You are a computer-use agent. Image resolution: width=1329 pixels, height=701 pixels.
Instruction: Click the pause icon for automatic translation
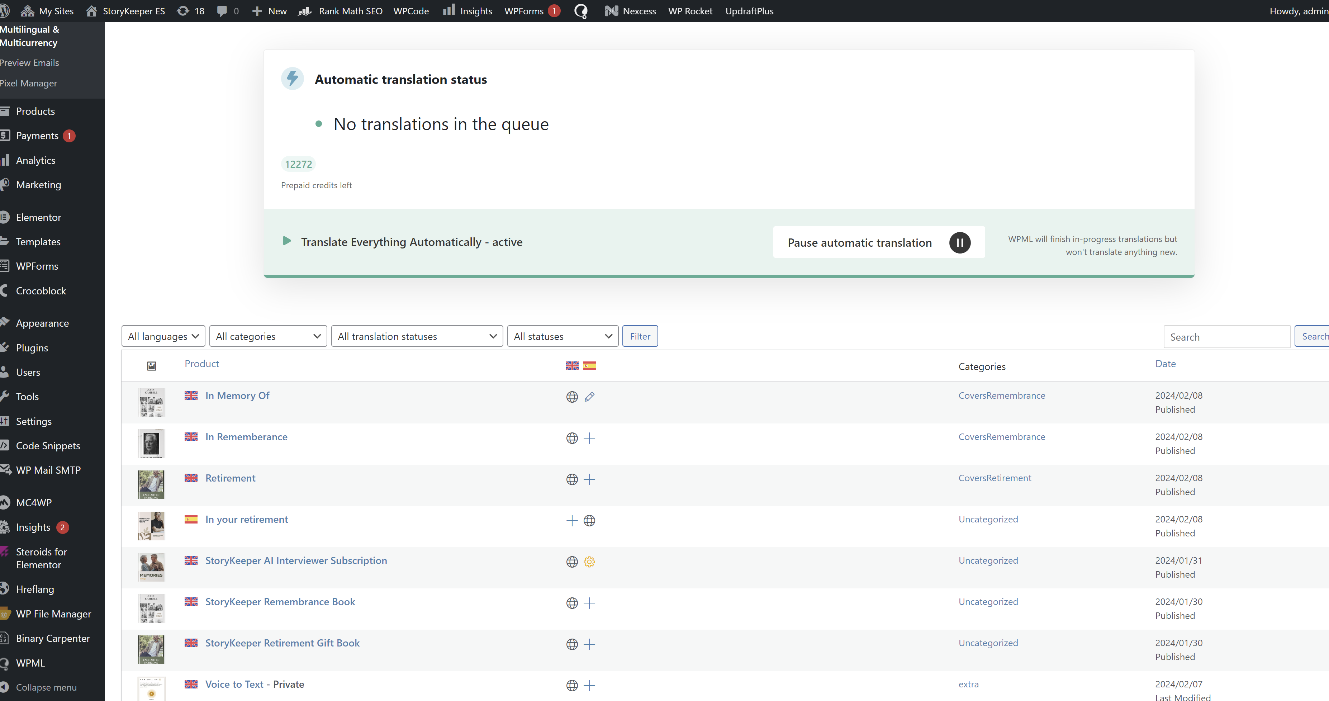[x=960, y=242]
